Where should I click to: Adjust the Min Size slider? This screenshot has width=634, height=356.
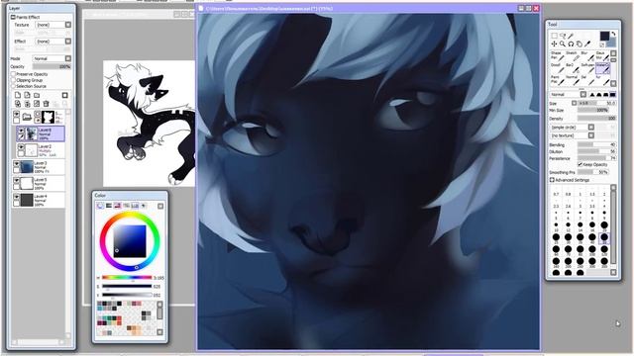click(593, 110)
